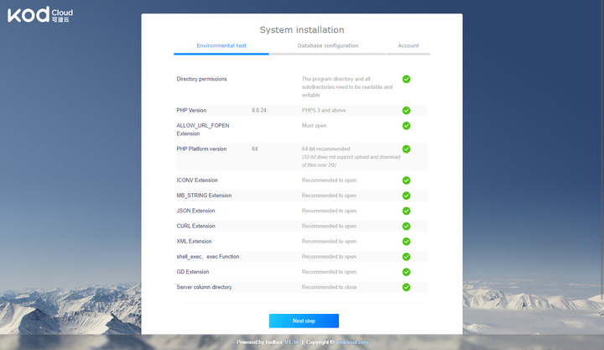The image size is (604, 350).
Task: Click the Server column directory check icon
Action: tap(406, 287)
